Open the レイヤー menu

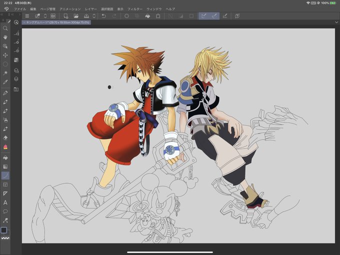click(x=91, y=9)
